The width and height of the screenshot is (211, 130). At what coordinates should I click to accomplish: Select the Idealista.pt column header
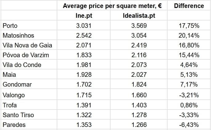139,16
